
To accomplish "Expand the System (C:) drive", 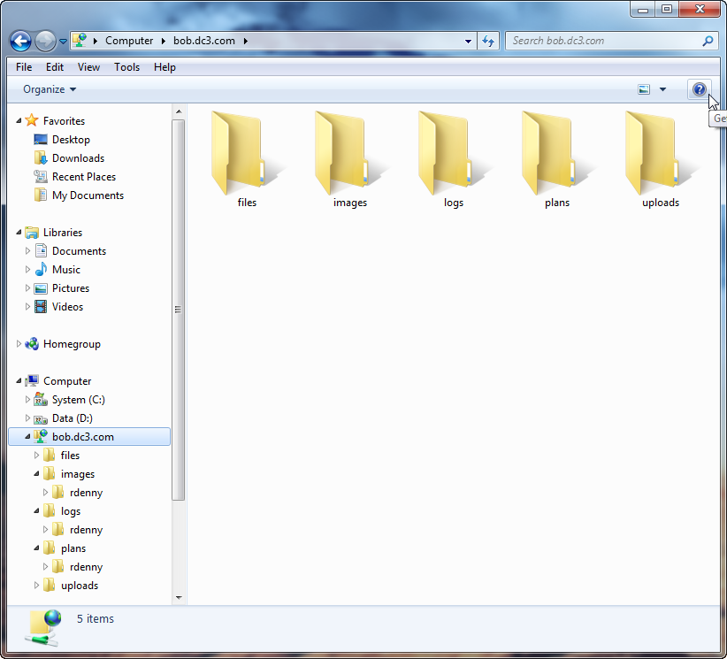I will (27, 399).
